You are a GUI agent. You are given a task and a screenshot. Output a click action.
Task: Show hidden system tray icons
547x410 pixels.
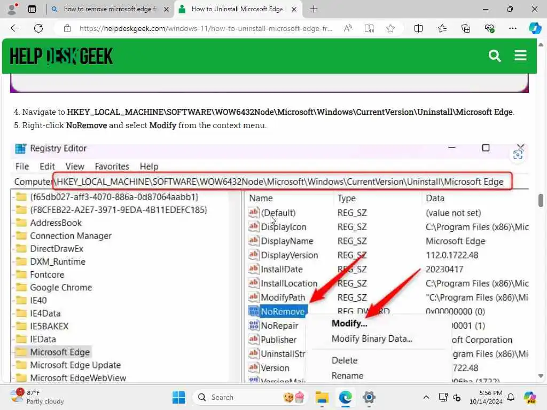click(426, 397)
